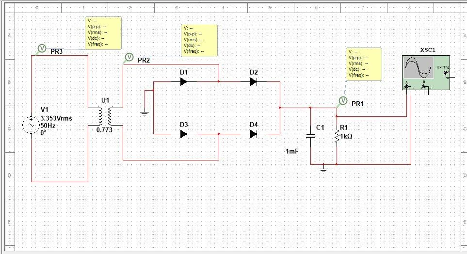Click the PR3 voltage probe marker
This screenshot has width=467, height=254.
point(42,48)
